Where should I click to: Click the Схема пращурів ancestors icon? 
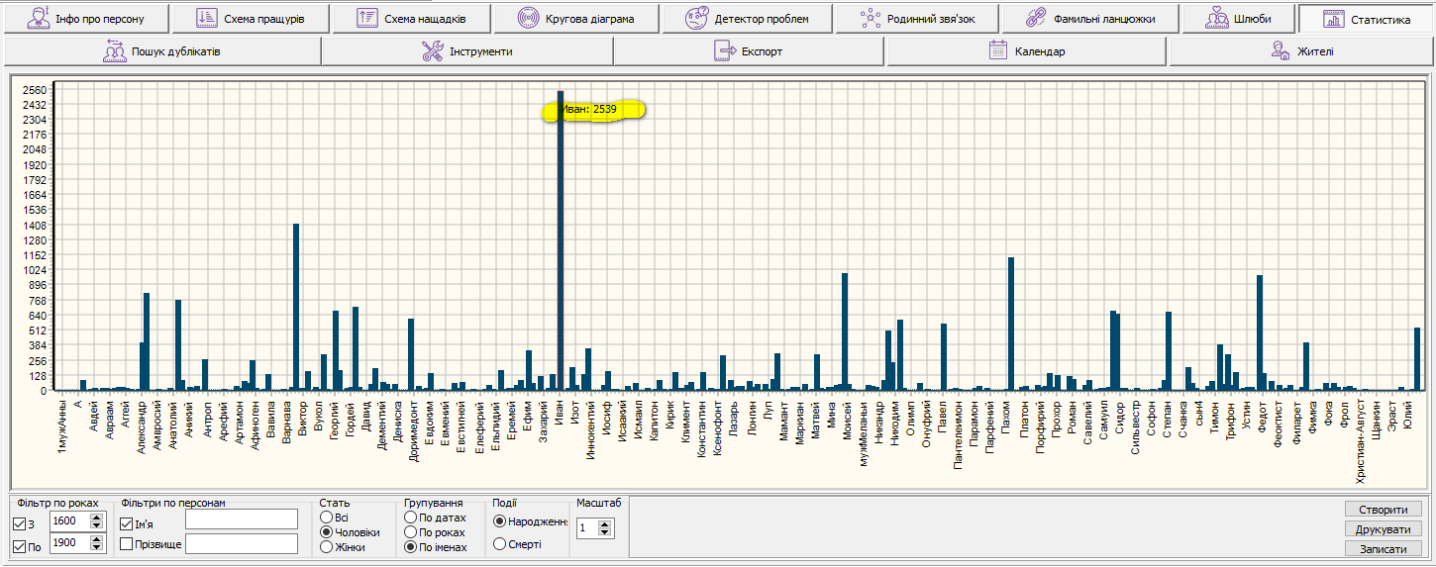pos(206,19)
